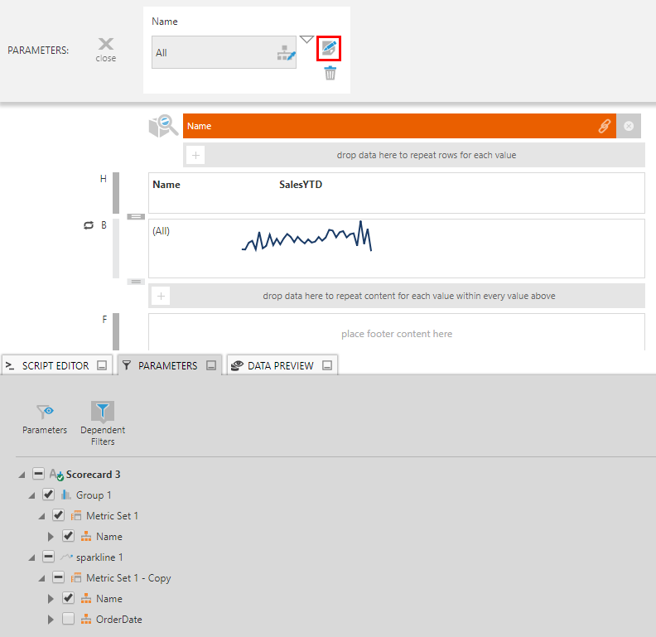Select OrderDate tree item

tap(118, 620)
